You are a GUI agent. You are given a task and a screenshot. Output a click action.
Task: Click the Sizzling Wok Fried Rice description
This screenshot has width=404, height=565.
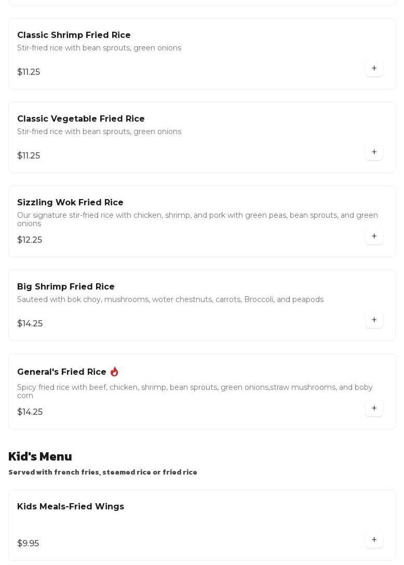click(x=197, y=219)
